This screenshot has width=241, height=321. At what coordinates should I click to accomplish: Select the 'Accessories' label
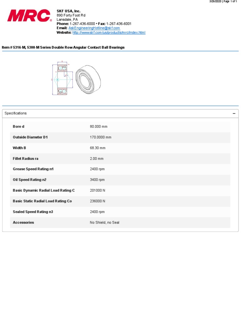23,222
